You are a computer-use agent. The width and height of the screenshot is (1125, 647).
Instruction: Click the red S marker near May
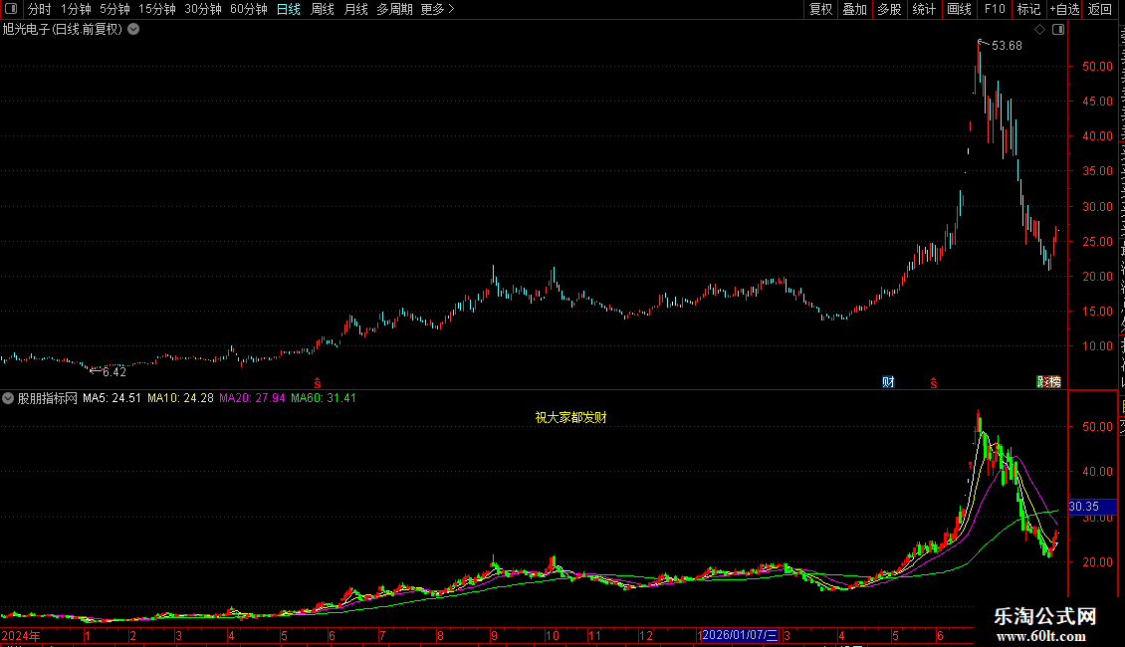click(318, 383)
